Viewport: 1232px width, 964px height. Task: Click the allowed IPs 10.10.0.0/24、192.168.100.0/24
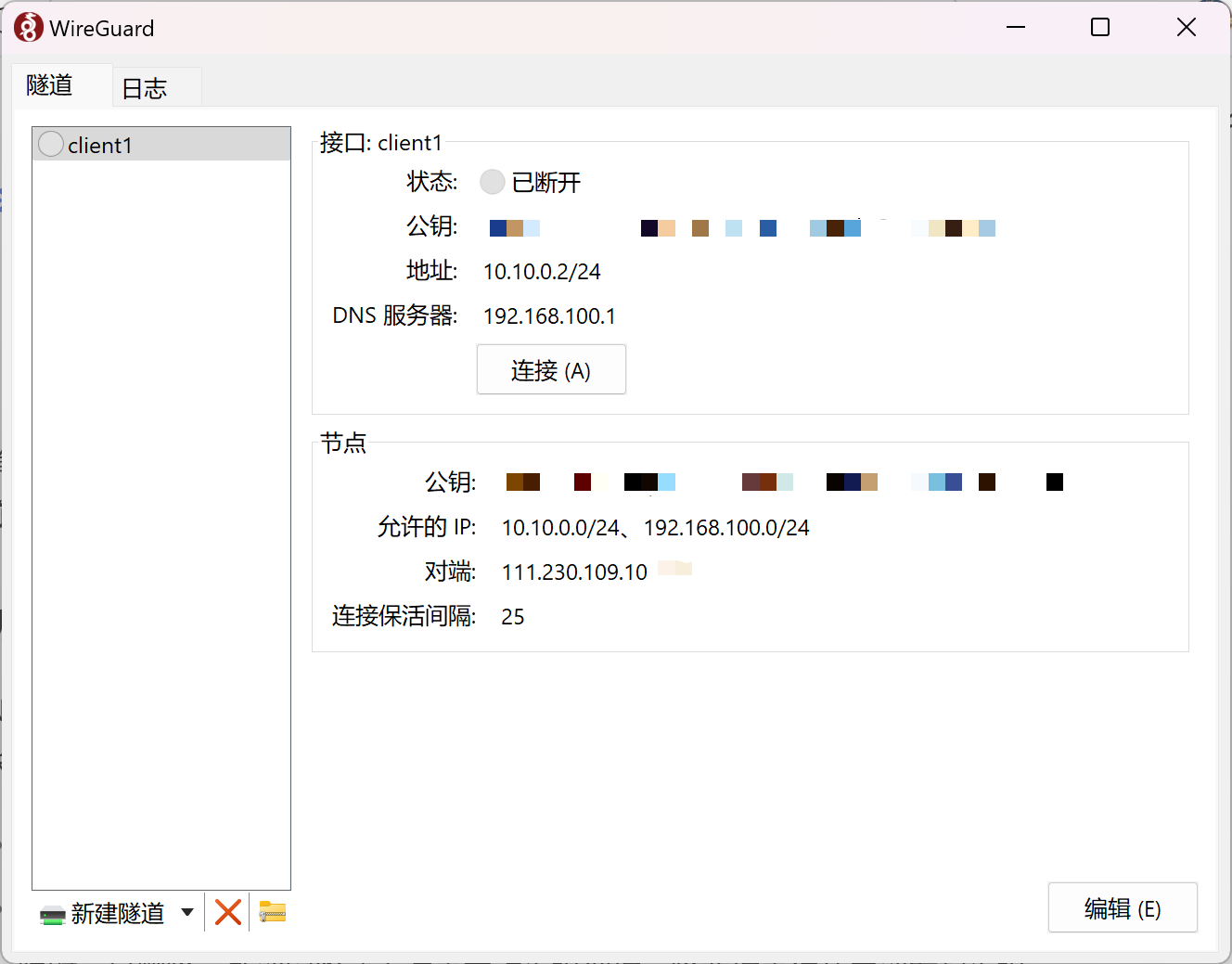pyautogui.click(x=655, y=528)
